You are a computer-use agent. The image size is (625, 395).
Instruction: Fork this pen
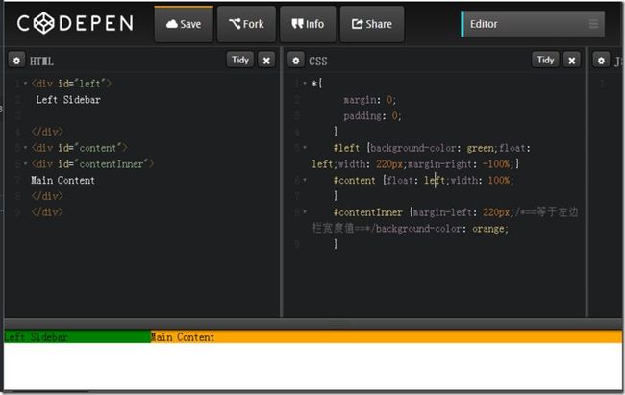tap(246, 24)
